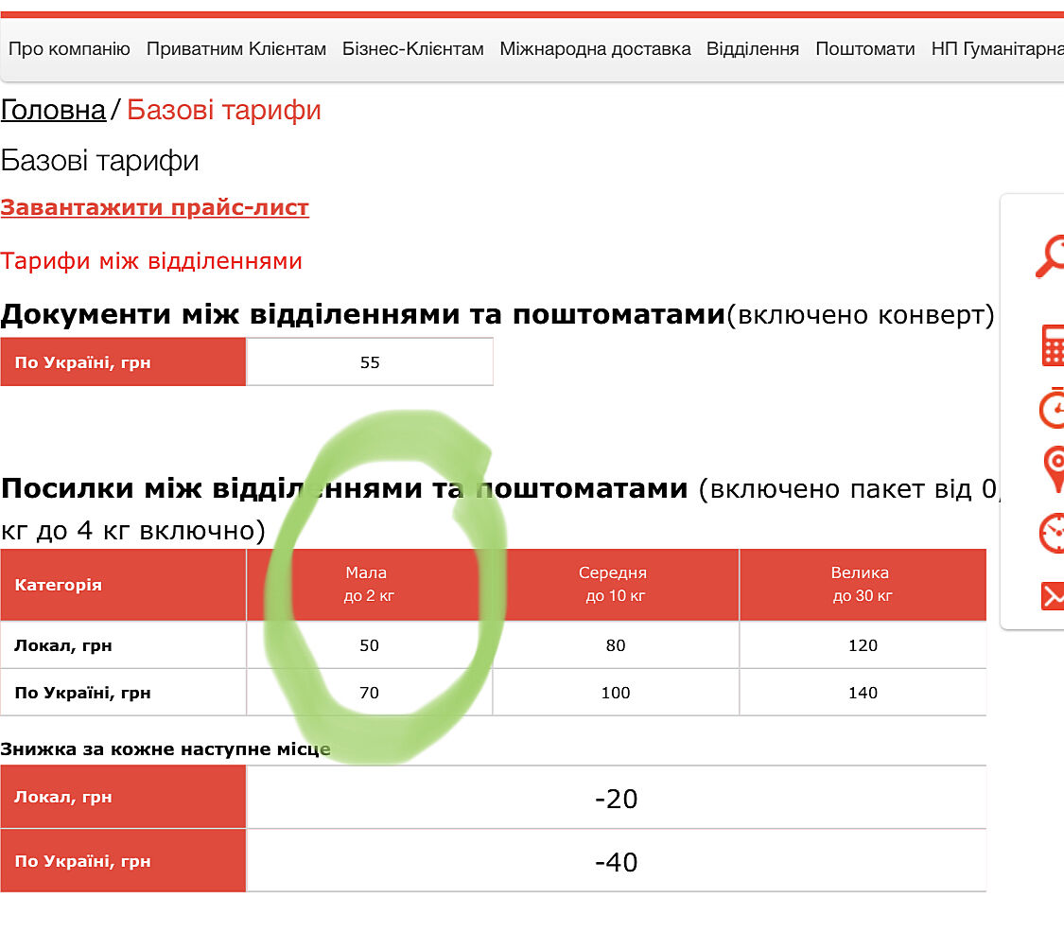Open the Поштомати menu item
Viewport: 1064px width, 951px height.
pyautogui.click(x=864, y=49)
